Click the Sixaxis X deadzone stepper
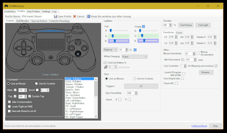This screenshot has width=227, height=133. point(215,37)
